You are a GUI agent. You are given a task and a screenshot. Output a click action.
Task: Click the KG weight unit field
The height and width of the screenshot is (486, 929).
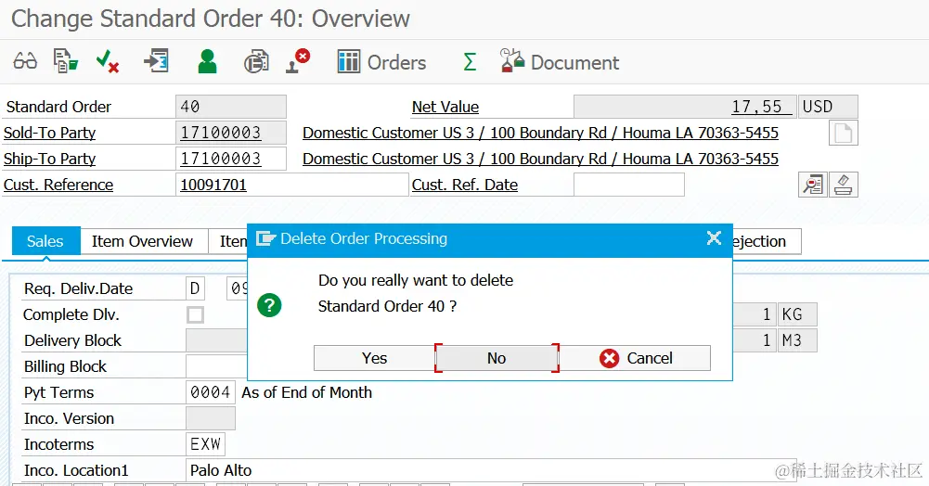point(797,314)
